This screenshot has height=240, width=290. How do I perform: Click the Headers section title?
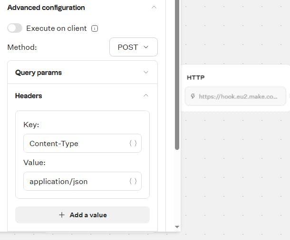(x=29, y=96)
